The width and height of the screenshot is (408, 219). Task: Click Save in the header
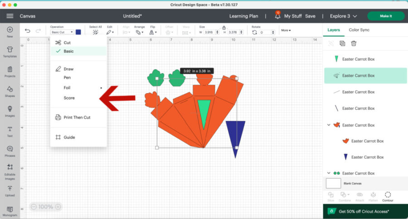pos(310,16)
